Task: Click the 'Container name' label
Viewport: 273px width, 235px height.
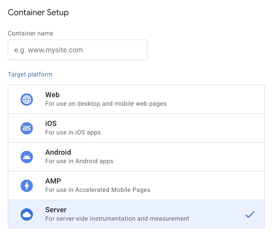Action: 31,33
